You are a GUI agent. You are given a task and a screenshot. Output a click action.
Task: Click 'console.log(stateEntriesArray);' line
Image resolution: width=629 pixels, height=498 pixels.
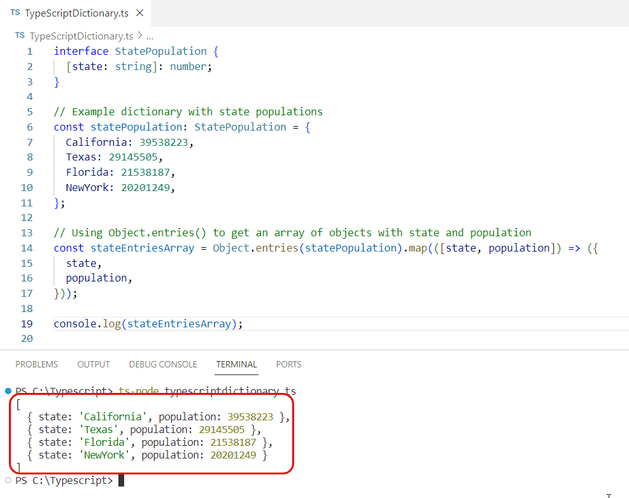[148, 324]
